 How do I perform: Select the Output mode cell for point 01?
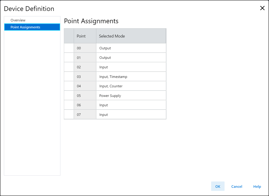(x=131, y=58)
